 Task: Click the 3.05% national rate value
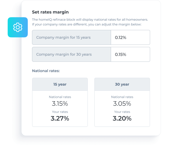pyautogui.click(x=122, y=103)
